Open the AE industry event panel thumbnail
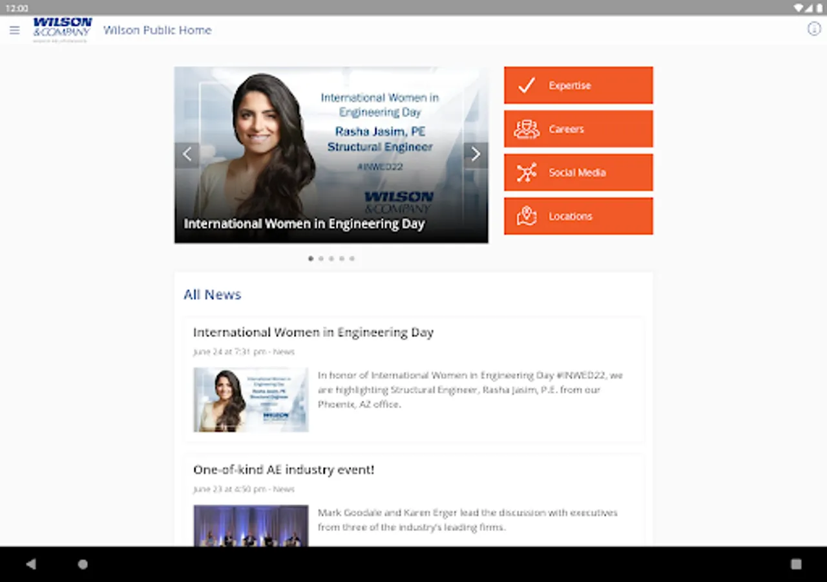Viewport: 827px width, 582px height. (251, 526)
